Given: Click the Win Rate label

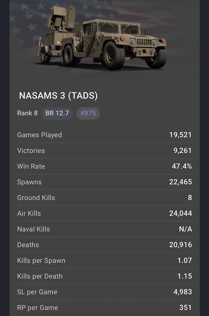Looking at the screenshot, I should pos(31,166).
